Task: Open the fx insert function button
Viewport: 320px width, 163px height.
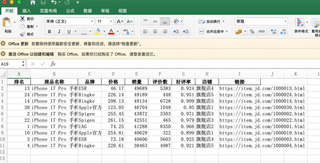Action: [x=53, y=64]
